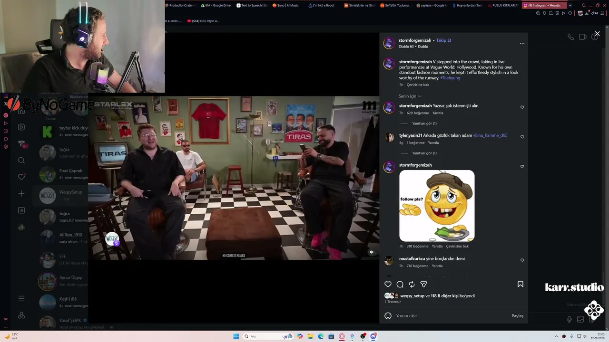
Task: Share post via paper plane icon
Action: 423,284
